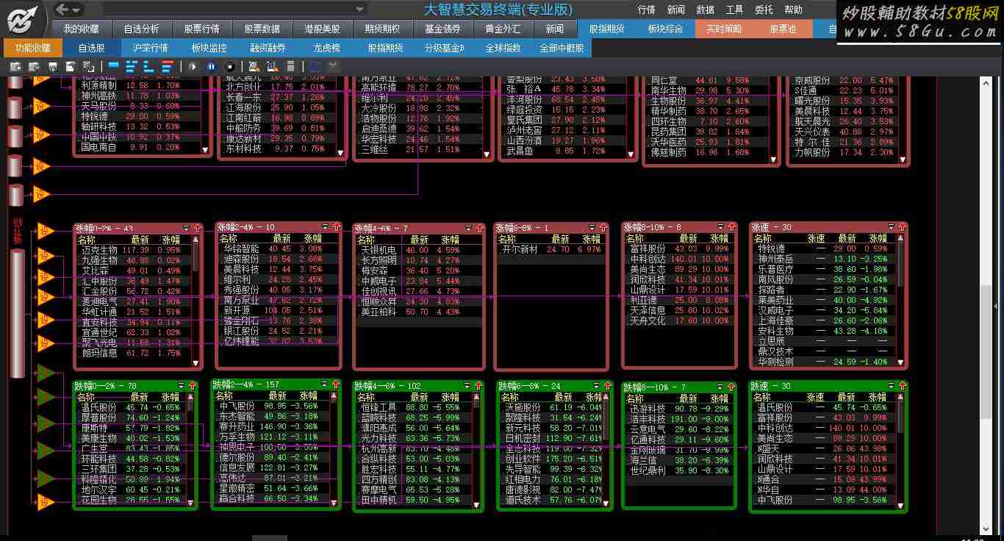Click the 功能收藏 button
The width and height of the screenshot is (1004, 541).
(x=33, y=48)
